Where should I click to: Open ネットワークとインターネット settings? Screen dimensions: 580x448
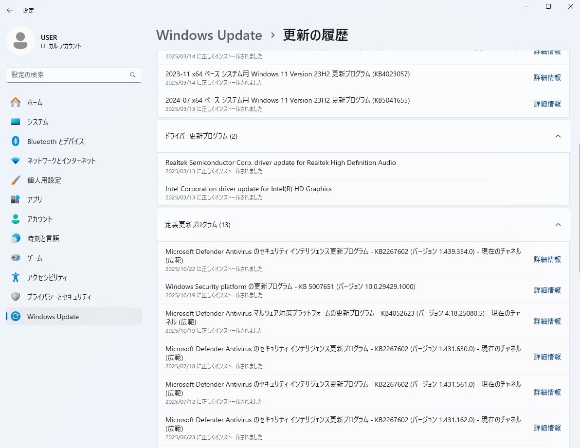(x=61, y=161)
